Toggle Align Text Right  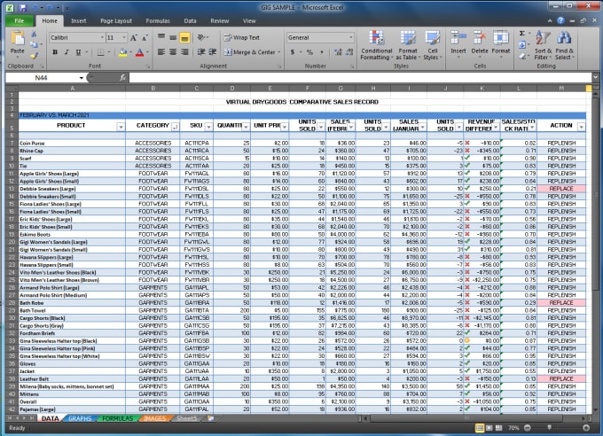pos(184,52)
